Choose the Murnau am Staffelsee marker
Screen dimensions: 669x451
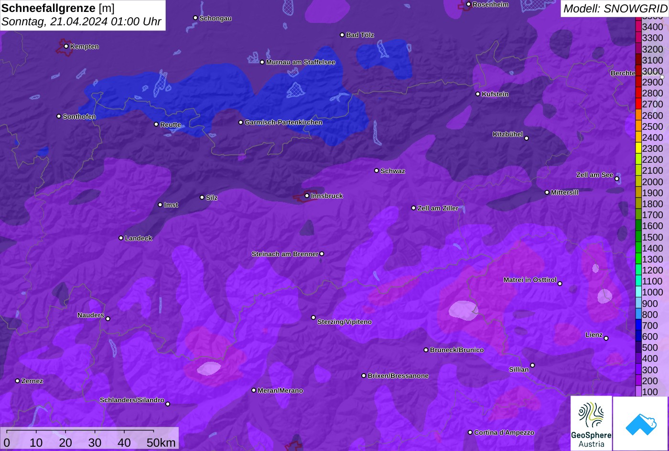(262, 62)
